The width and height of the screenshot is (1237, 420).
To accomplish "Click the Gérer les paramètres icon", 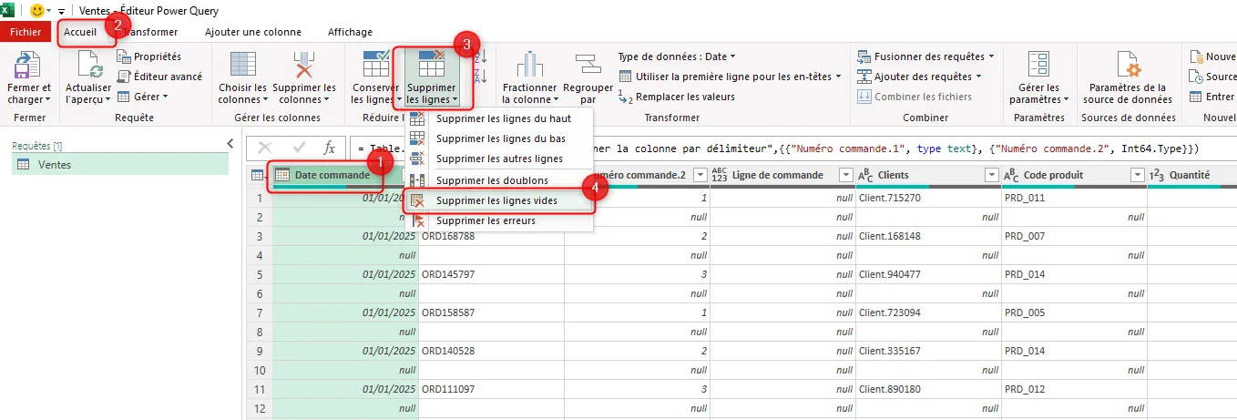I will [1038, 64].
